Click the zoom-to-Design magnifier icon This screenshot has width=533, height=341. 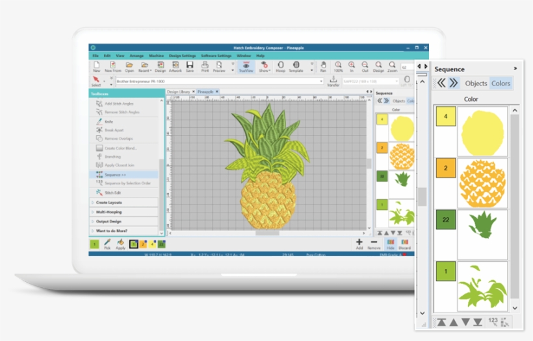pos(378,66)
